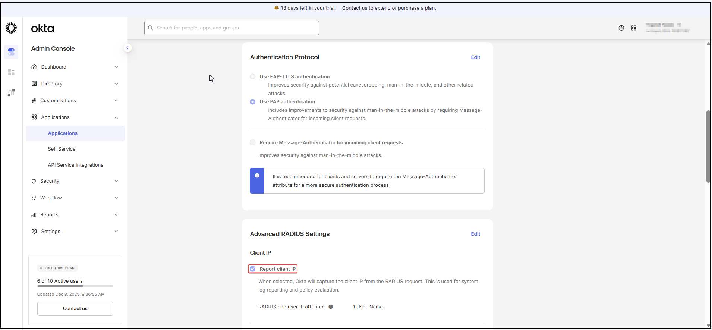Click the search for people, apps field
Screen dimensions: 712x330
(x=231, y=28)
